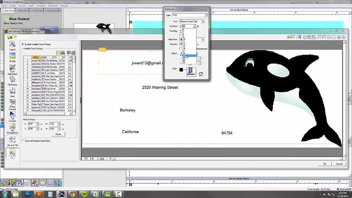Image resolution: width=352 pixels, height=198 pixels.
Task: Click the green undo arrow in preview toolbar
Action: [x=289, y=37]
